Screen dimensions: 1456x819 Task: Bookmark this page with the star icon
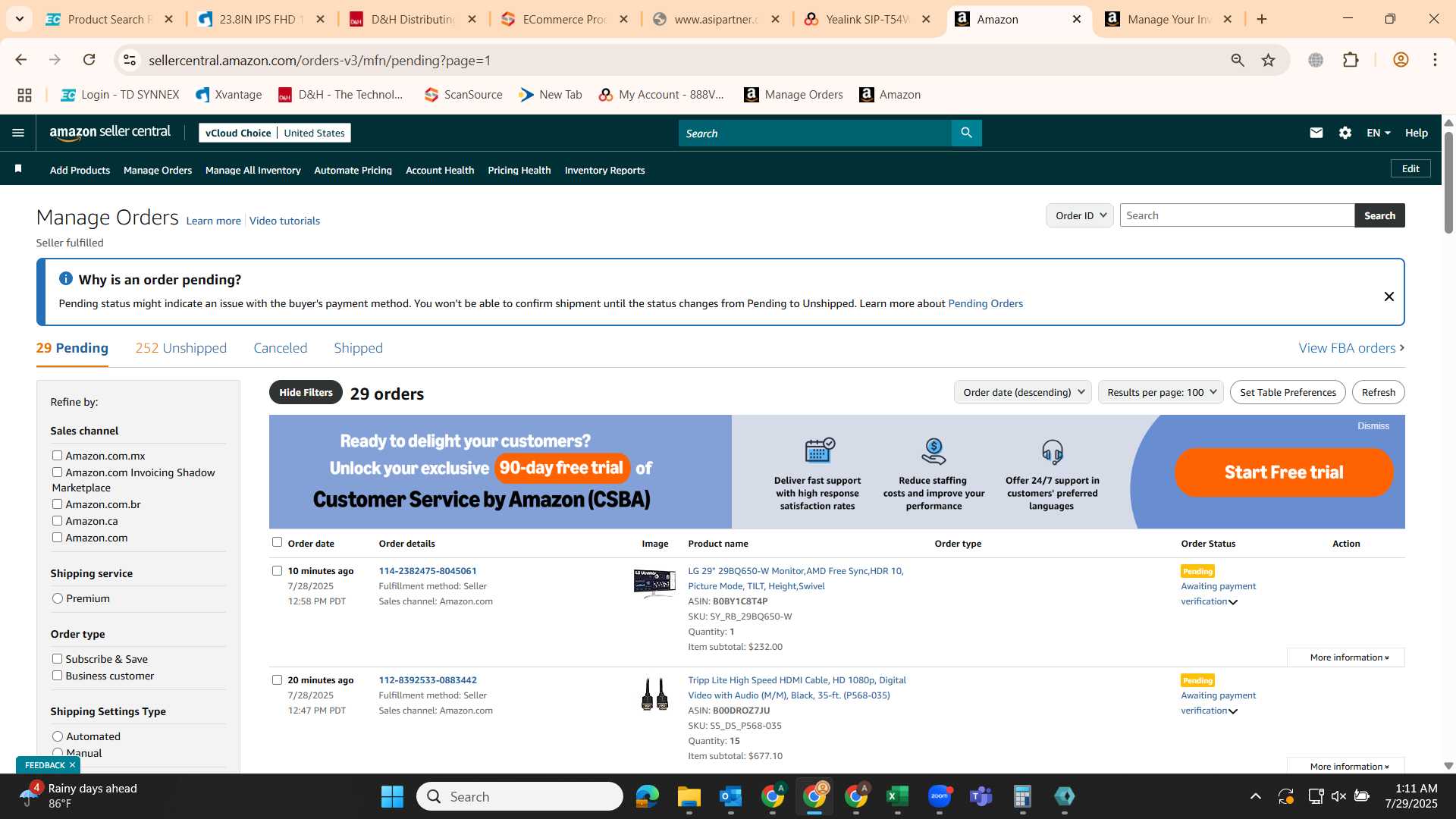pyautogui.click(x=1268, y=60)
